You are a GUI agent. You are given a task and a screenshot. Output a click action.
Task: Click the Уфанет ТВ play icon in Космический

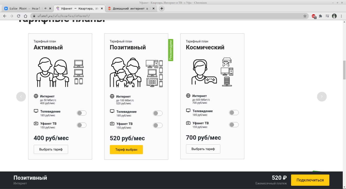188,123
